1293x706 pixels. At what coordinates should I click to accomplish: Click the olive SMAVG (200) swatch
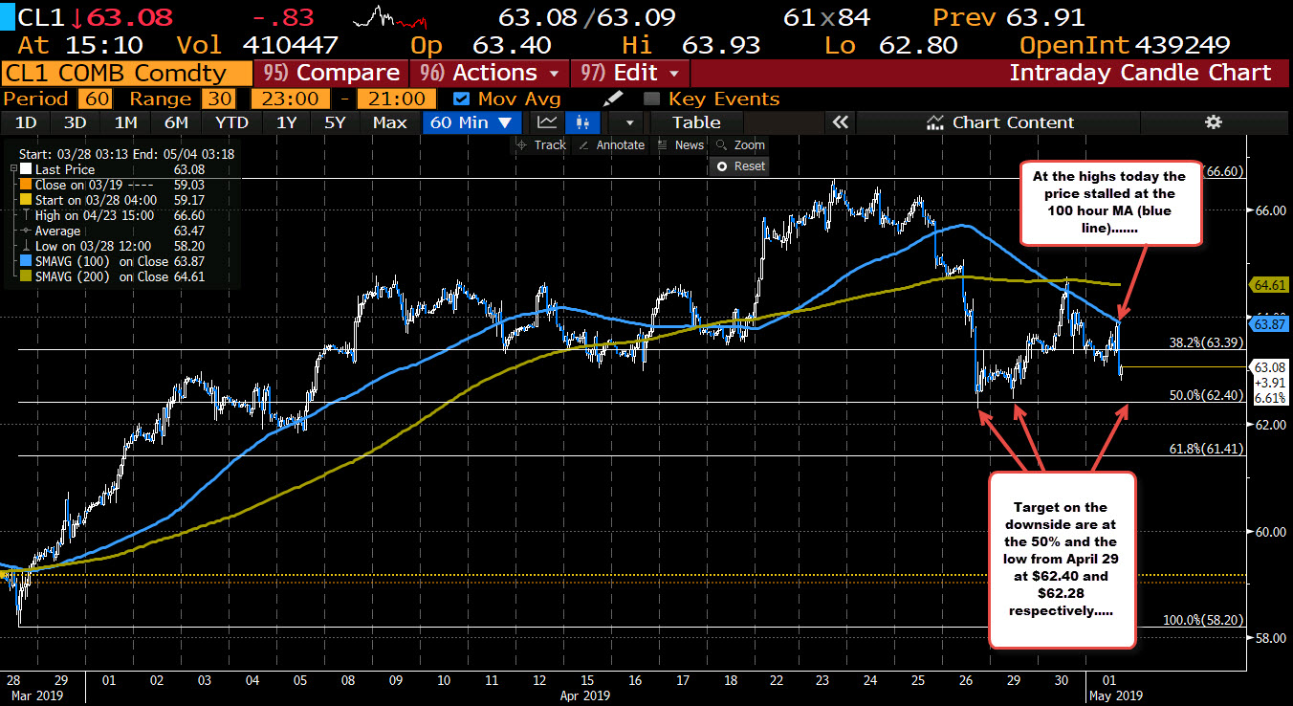[x=26, y=276]
